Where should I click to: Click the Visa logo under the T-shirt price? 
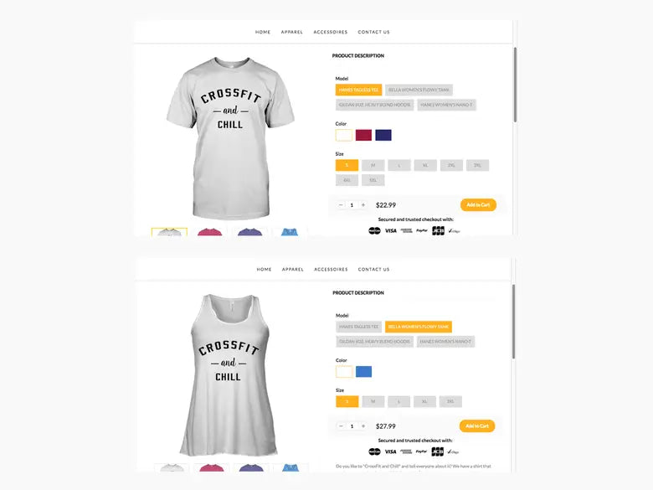click(x=391, y=230)
